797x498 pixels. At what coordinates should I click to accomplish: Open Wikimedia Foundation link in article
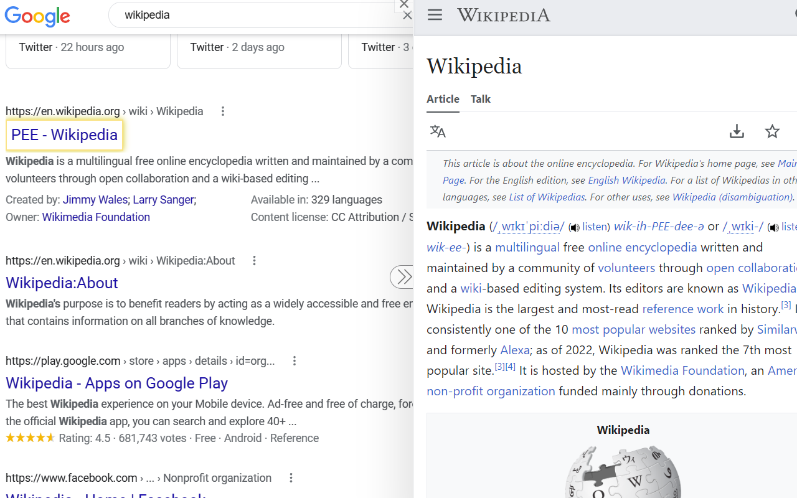pos(682,370)
